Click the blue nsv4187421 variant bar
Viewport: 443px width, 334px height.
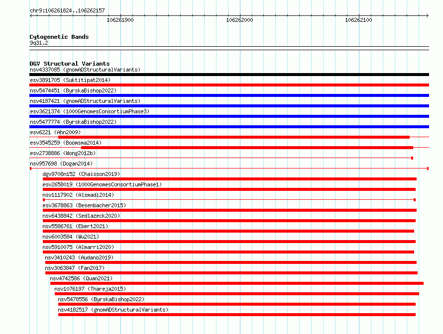(229, 106)
